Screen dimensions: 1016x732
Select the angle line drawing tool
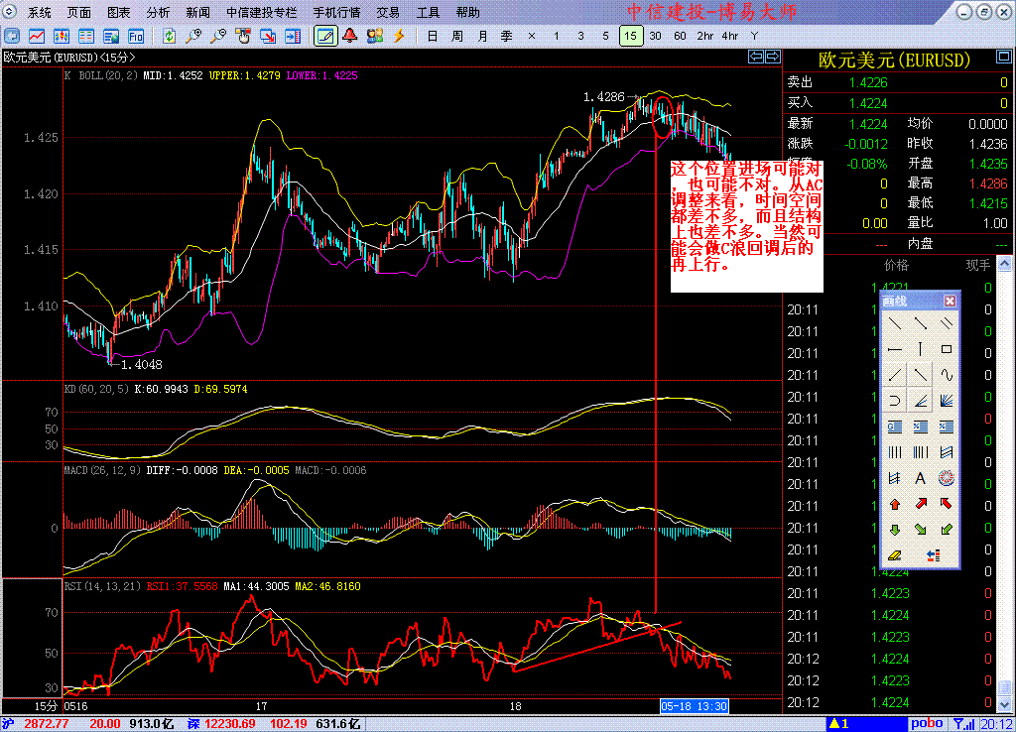pyautogui.click(x=920, y=401)
